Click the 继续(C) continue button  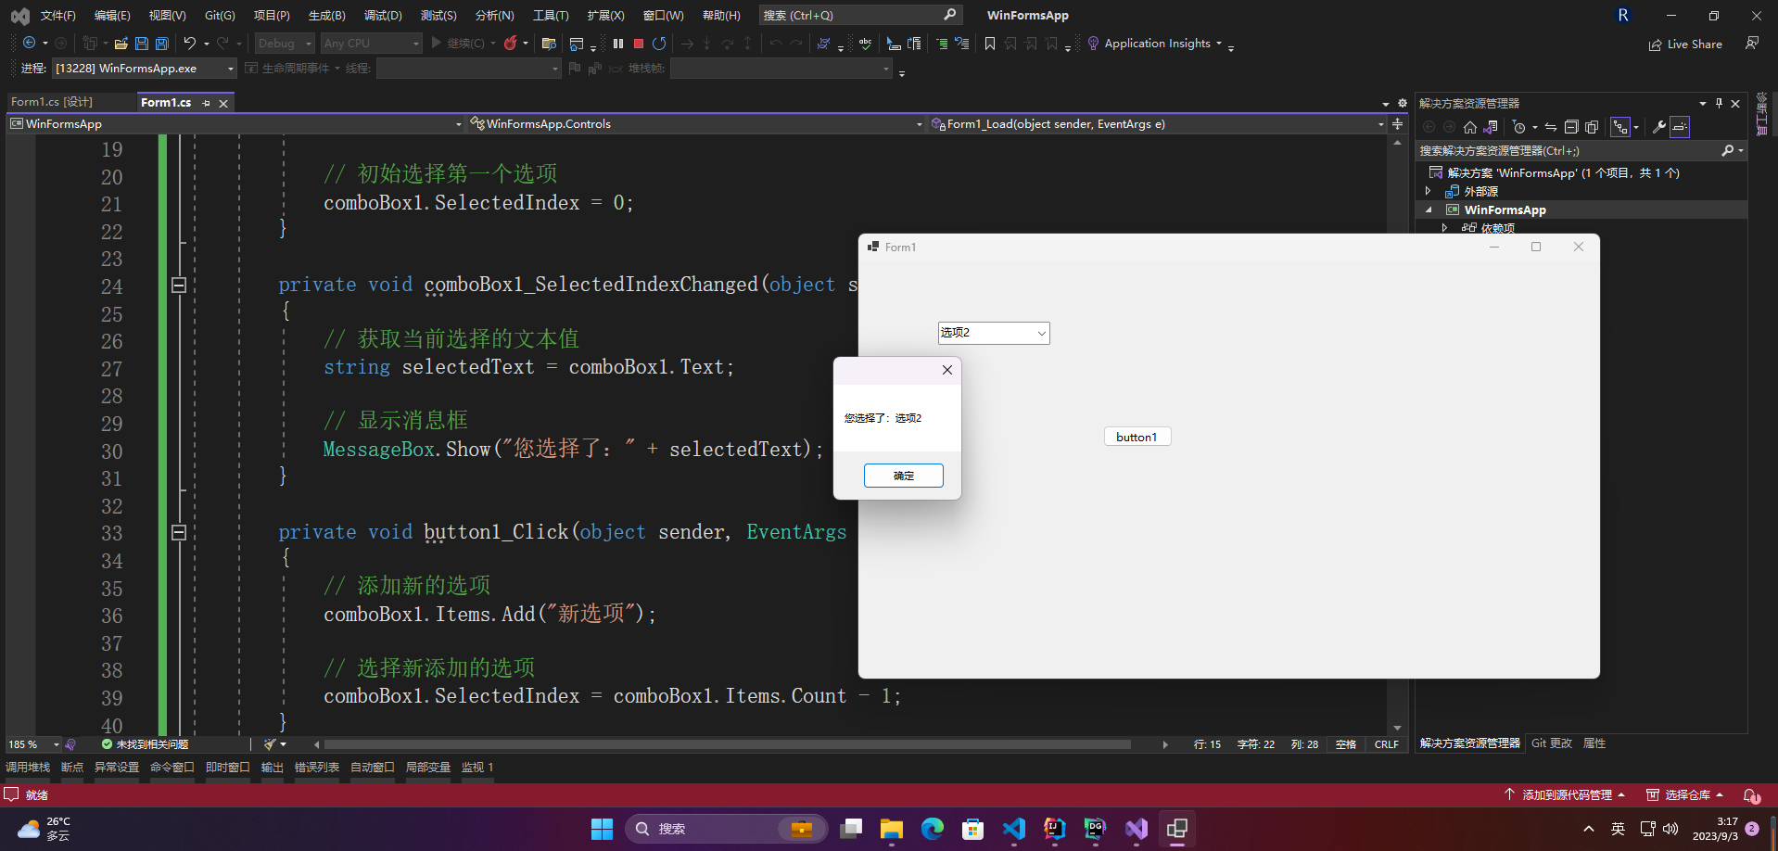(458, 43)
